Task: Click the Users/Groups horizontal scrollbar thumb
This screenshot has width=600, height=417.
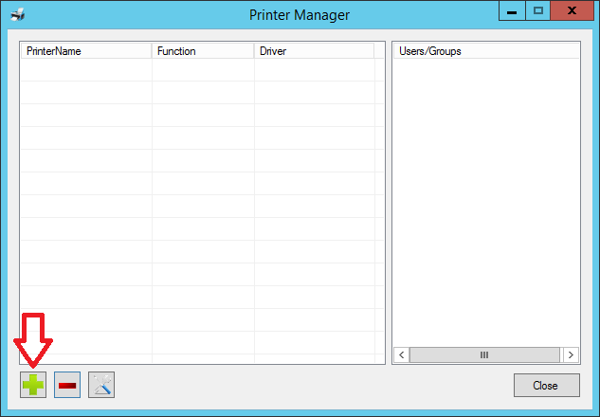Action: (x=484, y=354)
